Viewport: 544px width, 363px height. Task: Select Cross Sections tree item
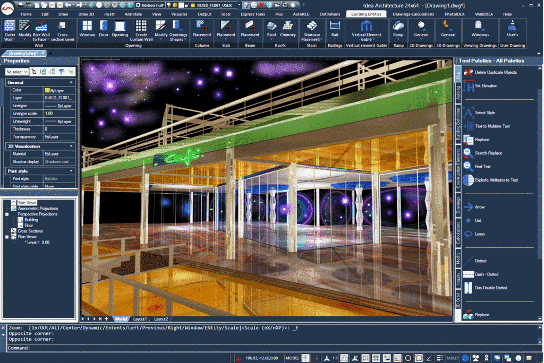pos(30,231)
